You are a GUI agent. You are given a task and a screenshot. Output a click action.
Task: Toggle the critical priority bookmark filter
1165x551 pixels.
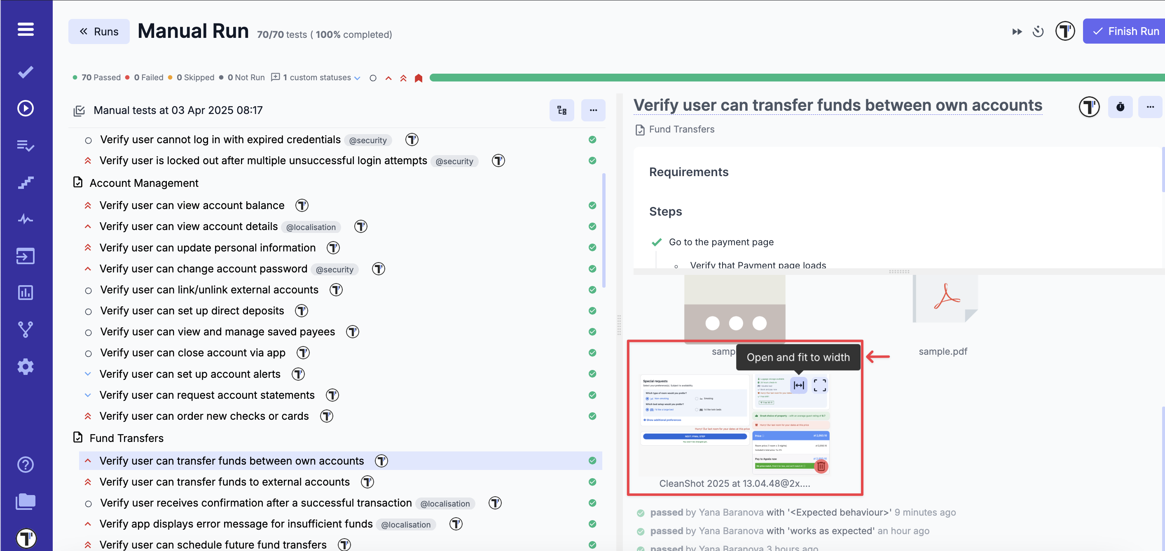point(418,78)
